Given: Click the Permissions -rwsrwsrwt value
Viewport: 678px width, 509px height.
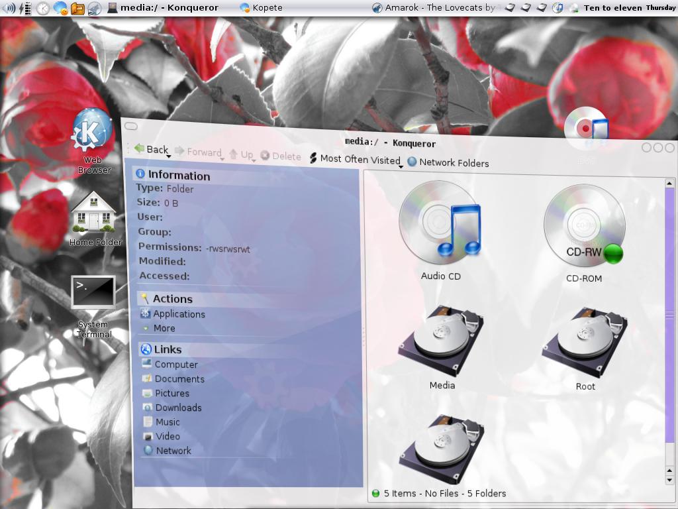Looking at the screenshot, I should (228, 249).
